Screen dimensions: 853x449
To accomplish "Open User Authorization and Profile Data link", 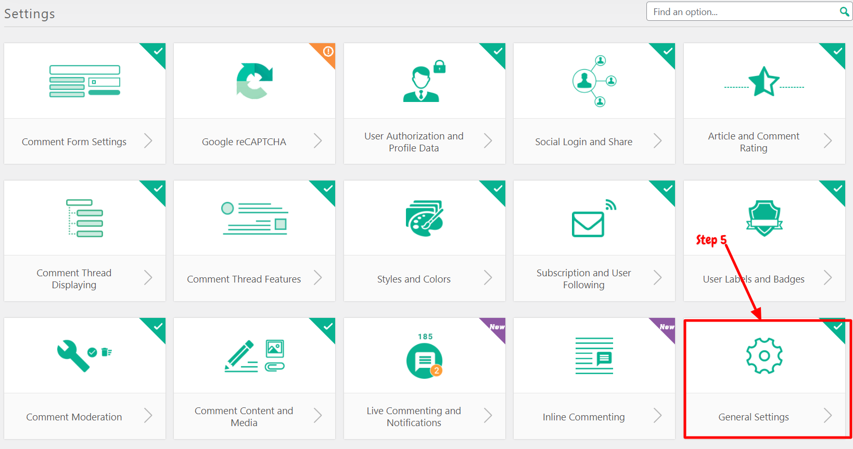I will pyautogui.click(x=414, y=142).
